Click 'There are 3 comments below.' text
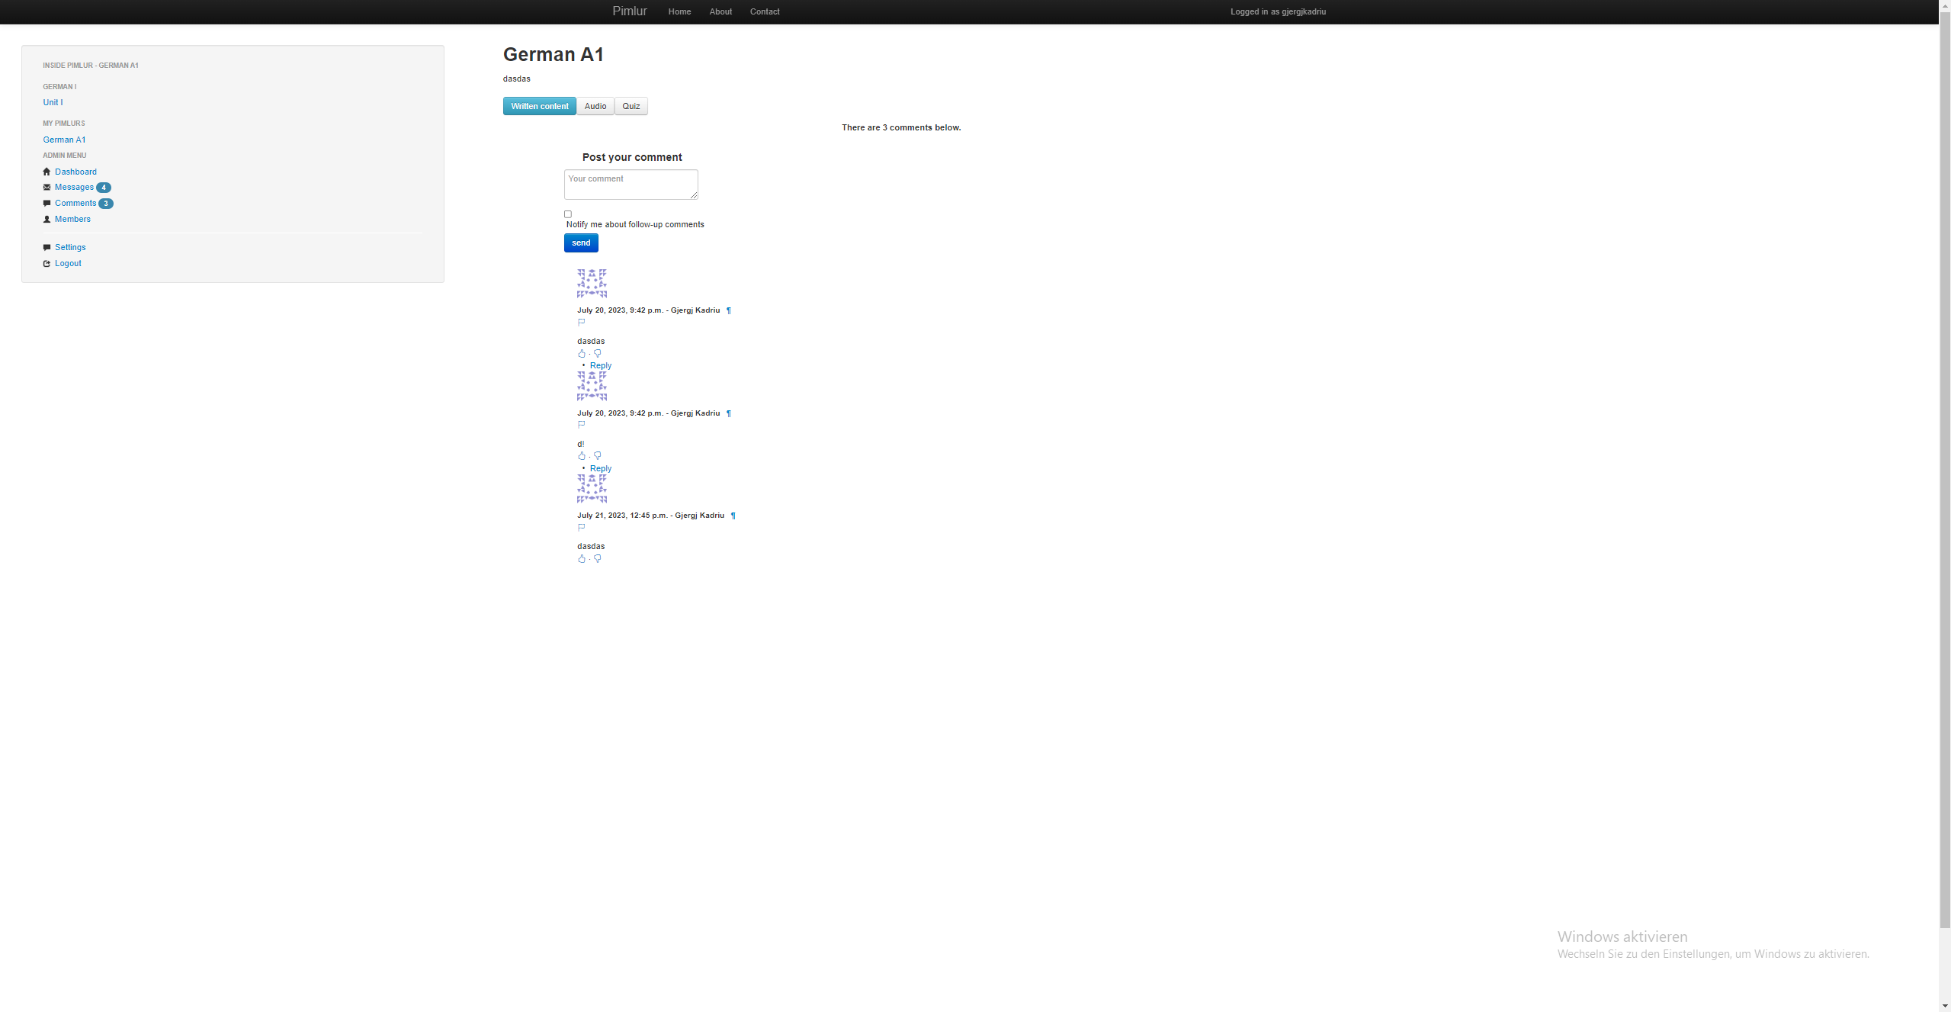 pyautogui.click(x=901, y=127)
